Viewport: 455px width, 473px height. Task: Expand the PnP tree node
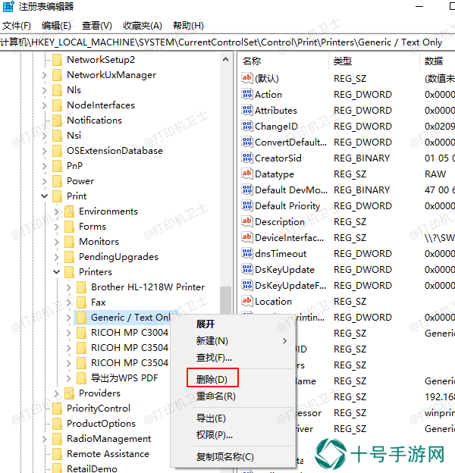(x=44, y=166)
